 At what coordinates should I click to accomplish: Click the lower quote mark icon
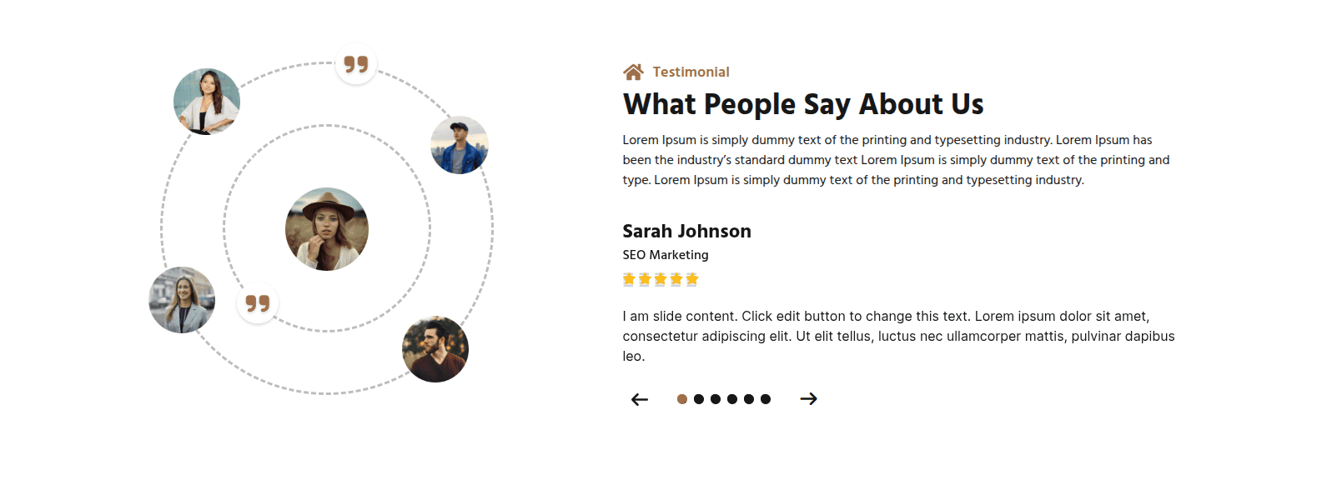tap(258, 303)
